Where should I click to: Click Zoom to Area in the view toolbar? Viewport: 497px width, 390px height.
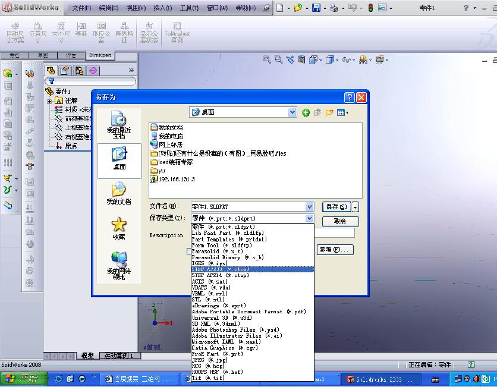pyautogui.click(x=278, y=59)
